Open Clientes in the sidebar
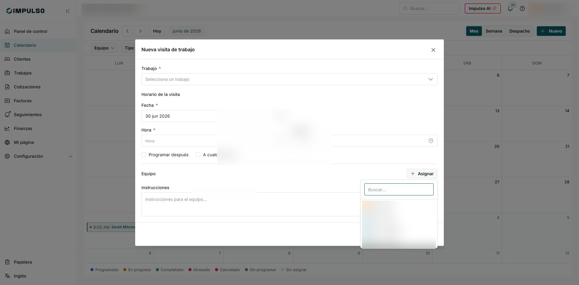 (38, 59)
